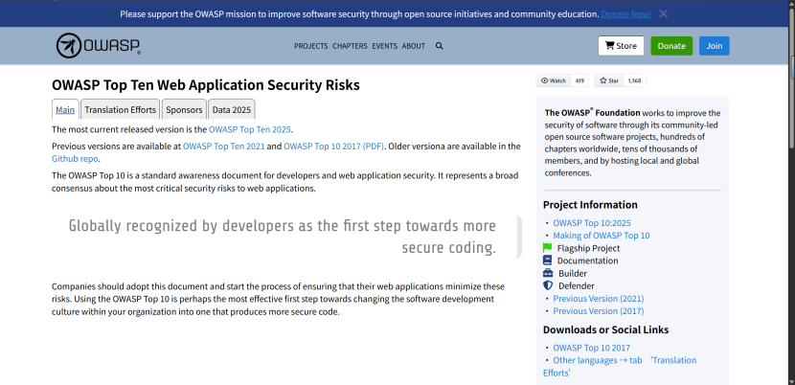Viewport: 795px width, 385px height.
Task: Open the Sponsors tab
Action: pyautogui.click(x=182, y=110)
